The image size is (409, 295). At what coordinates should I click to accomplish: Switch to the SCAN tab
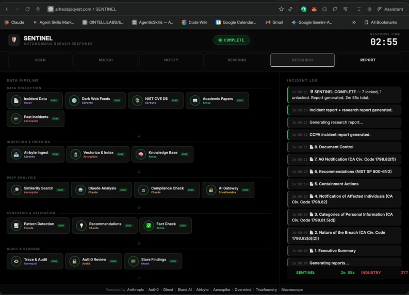[x=40, y=60]
